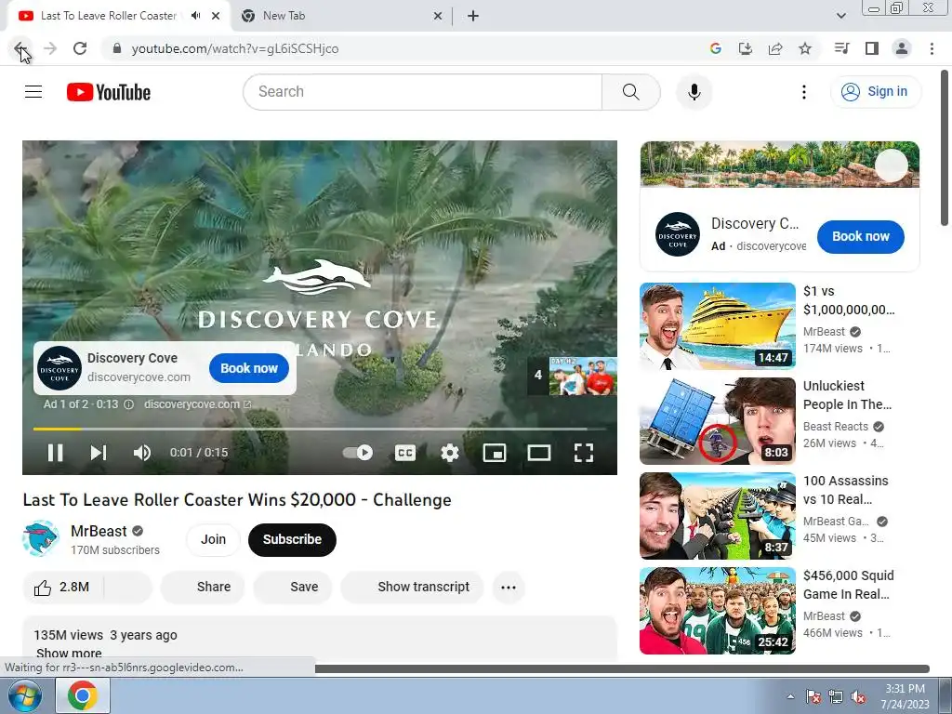
Task: Click the upcoming video preview thumbnail in player
Action: pyautogui.click(x=582, y=376)
